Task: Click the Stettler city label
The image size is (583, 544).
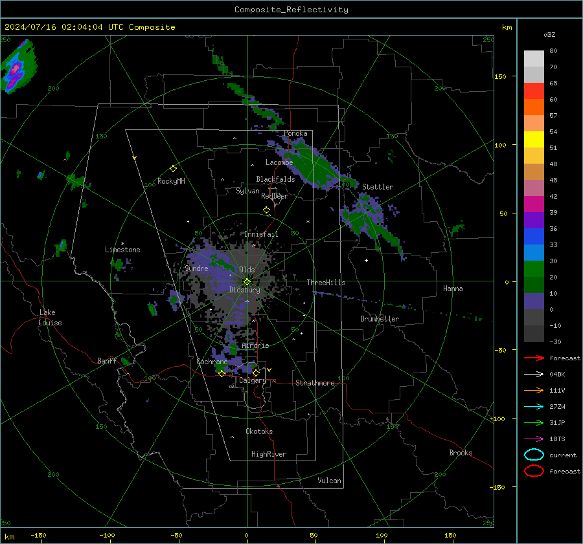Action: click(x=378, y=187)
